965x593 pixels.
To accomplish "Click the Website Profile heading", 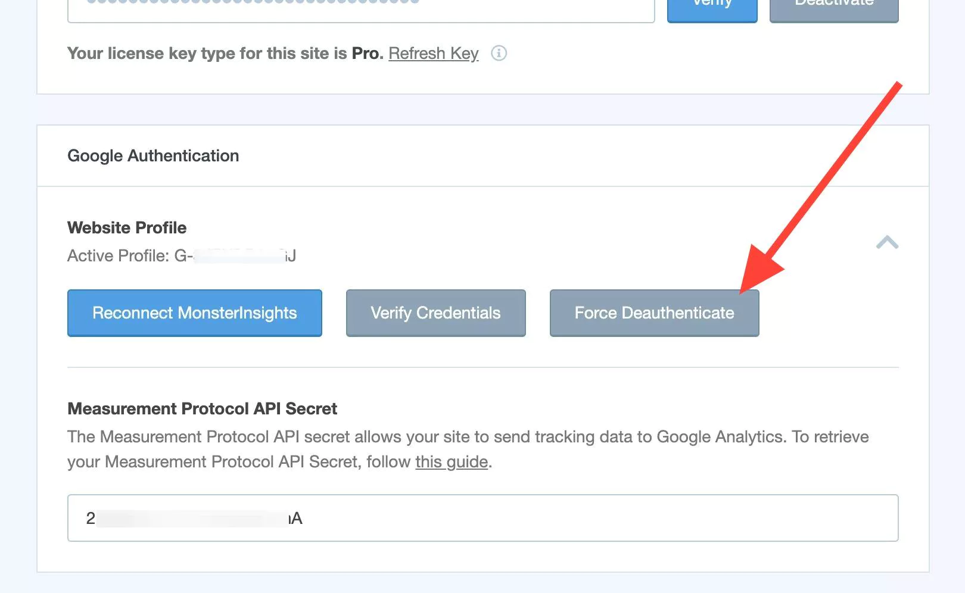I will 126,227.
